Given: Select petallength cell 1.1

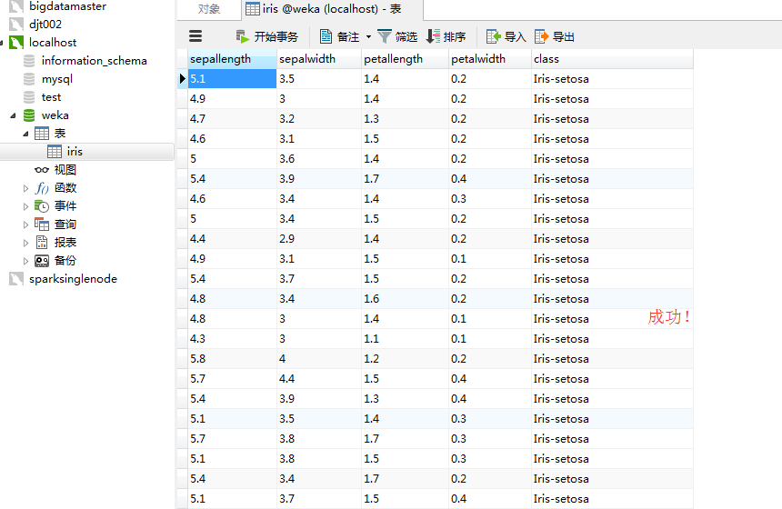Looking at the screenshot, I should [405, 339].
